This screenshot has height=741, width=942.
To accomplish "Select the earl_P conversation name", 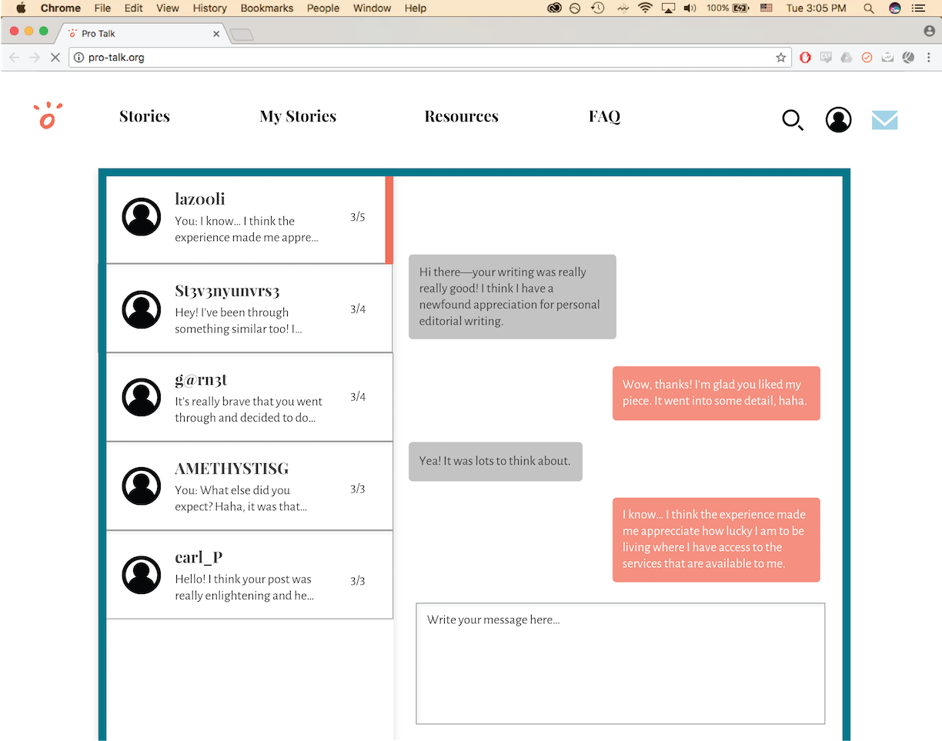I will point(199,558).
